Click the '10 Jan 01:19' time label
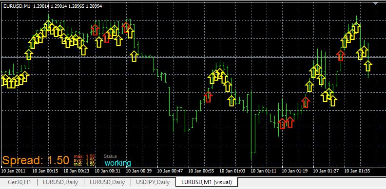The width and height of the screenshot is (386, 189). [294, 171]
